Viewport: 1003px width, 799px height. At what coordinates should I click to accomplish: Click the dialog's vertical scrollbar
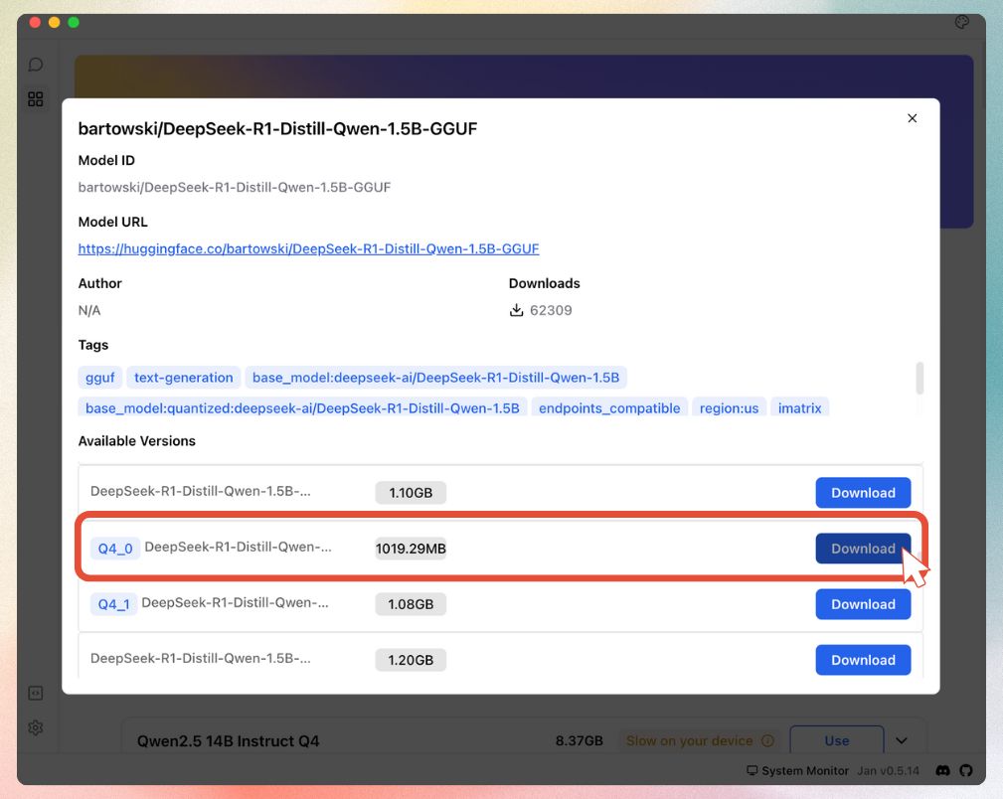coord(919,378)
